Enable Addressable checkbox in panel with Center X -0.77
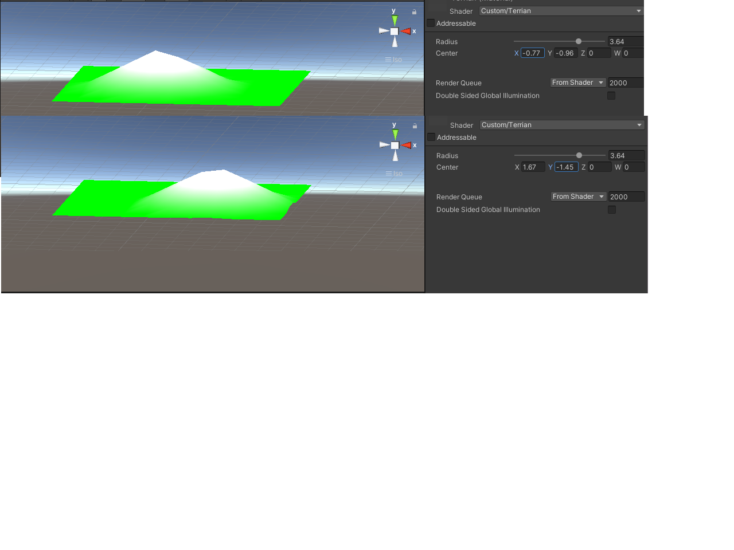734x550 pixels. (x=431, y=23)
